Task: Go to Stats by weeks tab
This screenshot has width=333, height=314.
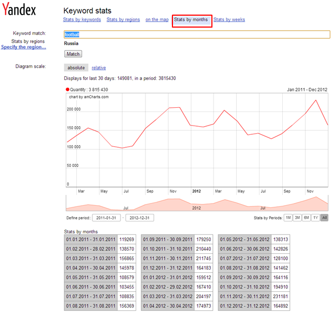Action: [229, 19]
